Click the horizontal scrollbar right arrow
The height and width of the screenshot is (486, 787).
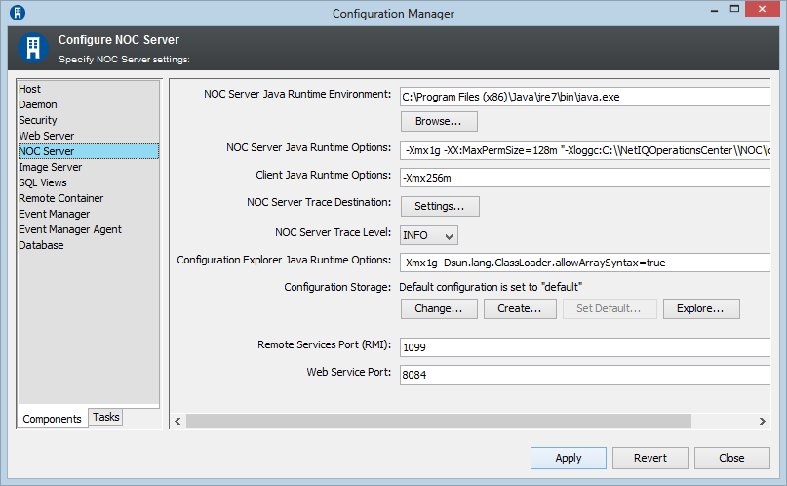(763, 421)
